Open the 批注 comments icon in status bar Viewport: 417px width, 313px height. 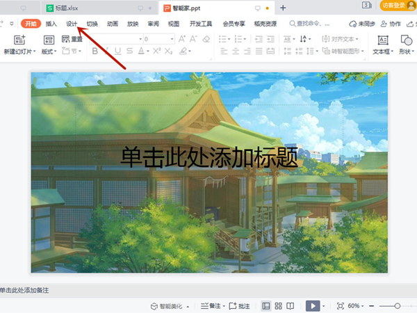239,306
